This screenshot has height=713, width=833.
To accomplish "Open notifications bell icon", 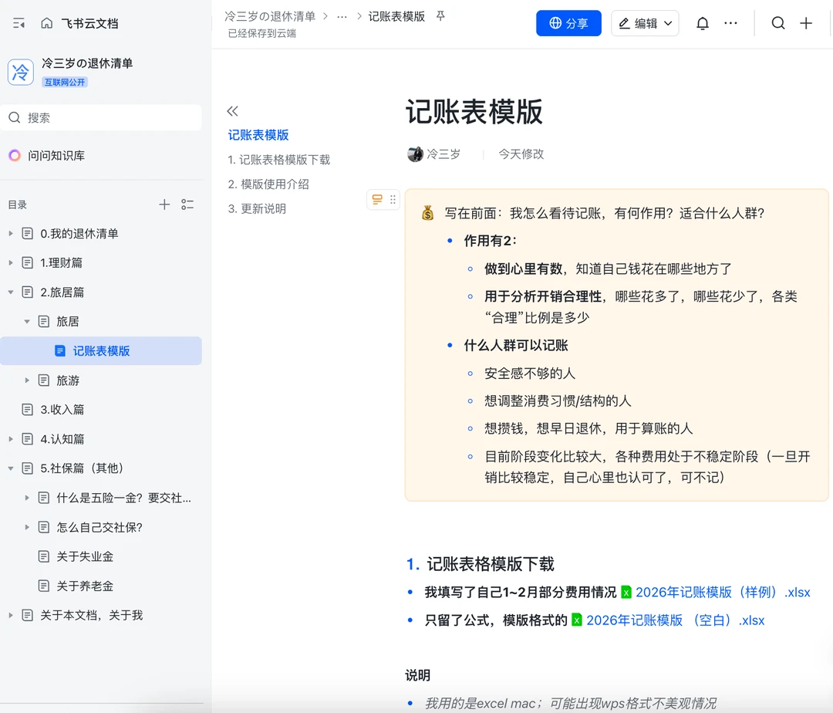I will click(703, 23).
